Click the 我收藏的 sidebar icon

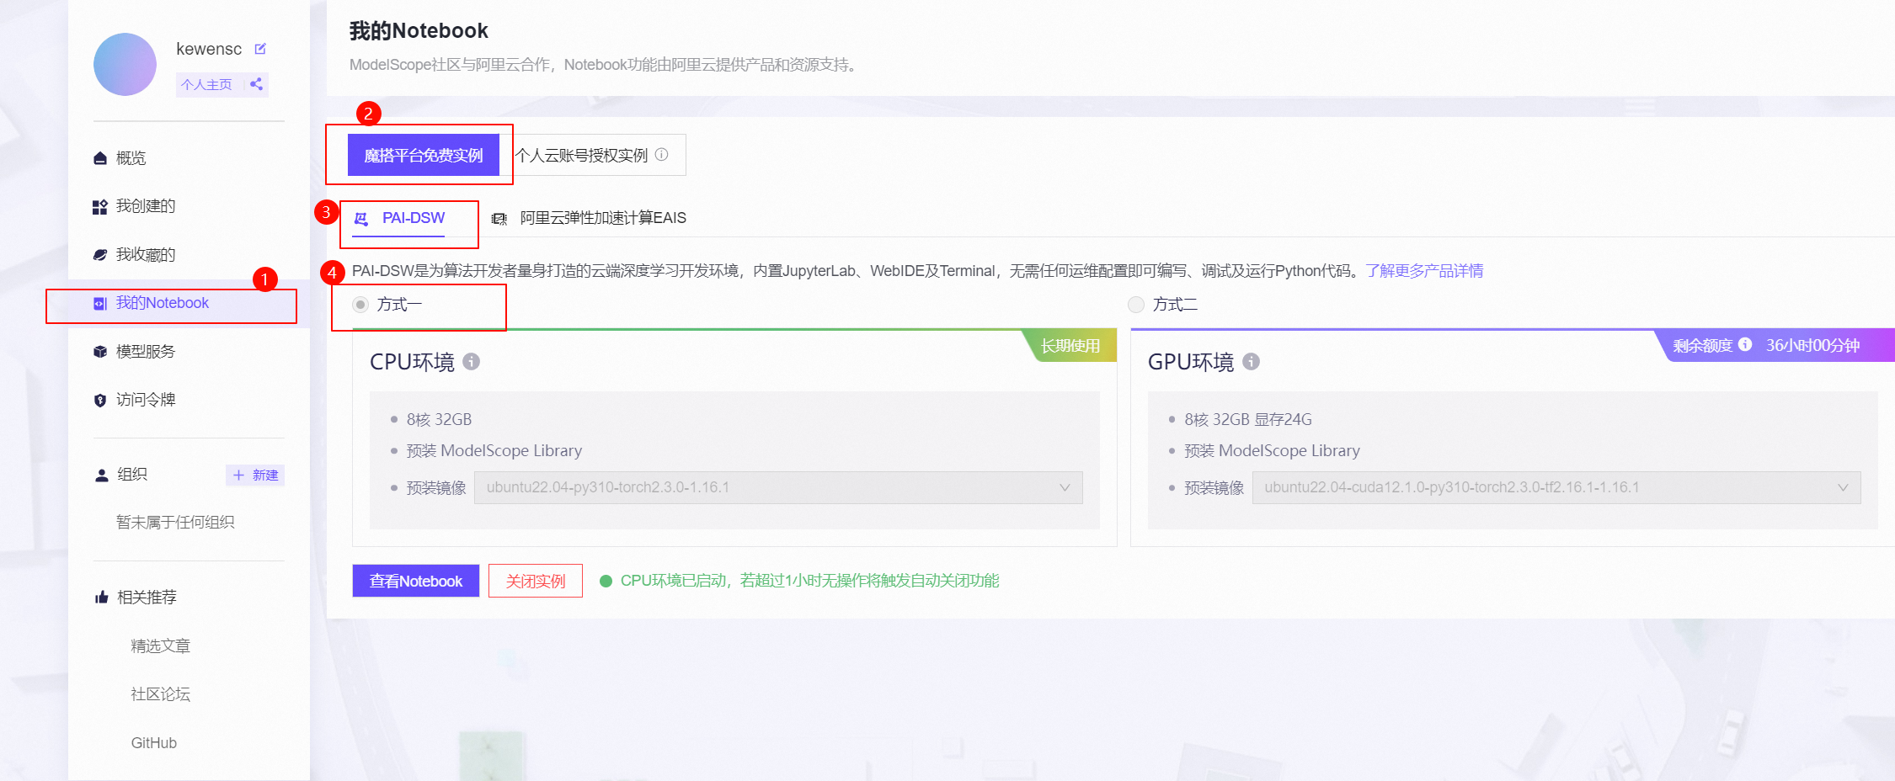(x=100, y=255)
